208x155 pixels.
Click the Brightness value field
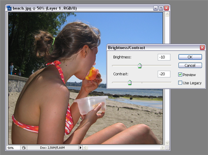pos(164,57)
